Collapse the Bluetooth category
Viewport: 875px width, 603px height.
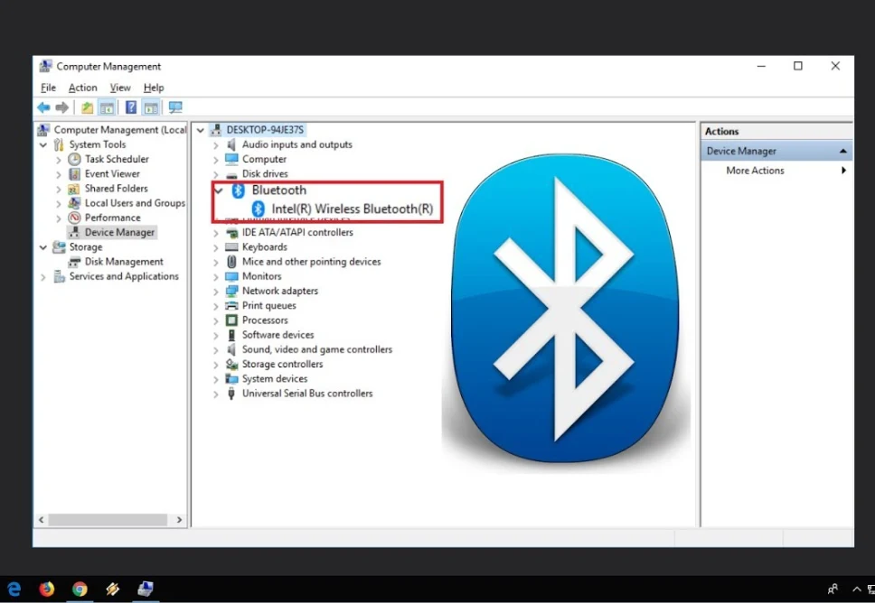pos(219,190)
